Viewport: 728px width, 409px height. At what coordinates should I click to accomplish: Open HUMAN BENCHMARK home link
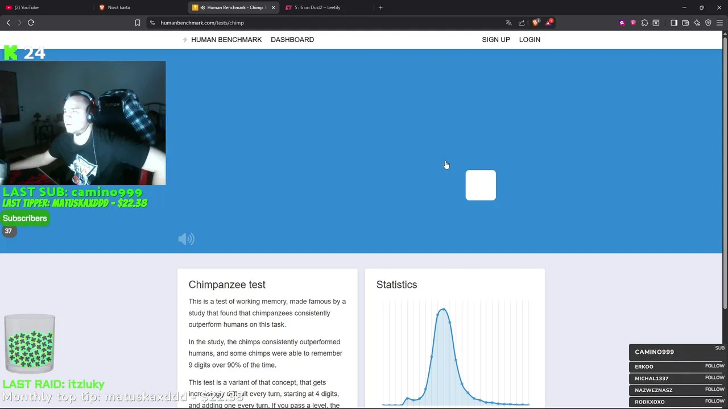point(226,40)
